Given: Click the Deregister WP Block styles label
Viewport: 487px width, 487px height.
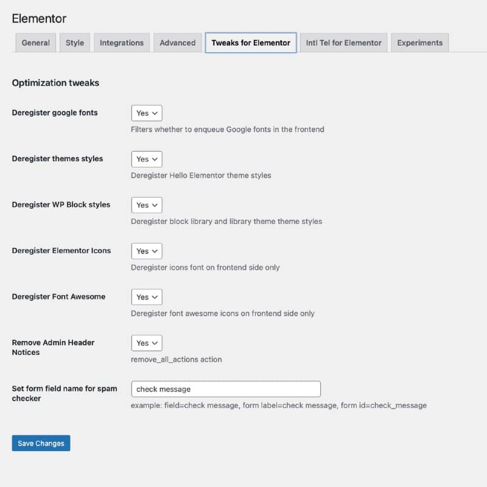Looking at the screenshot, I should 61,205.
